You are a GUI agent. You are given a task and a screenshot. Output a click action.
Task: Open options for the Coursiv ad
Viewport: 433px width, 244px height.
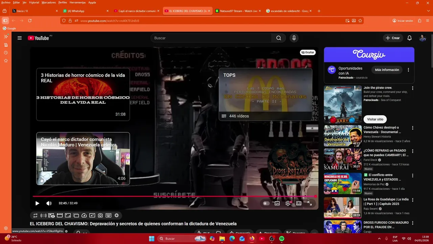pyautogui.click(x=408, y=70)
